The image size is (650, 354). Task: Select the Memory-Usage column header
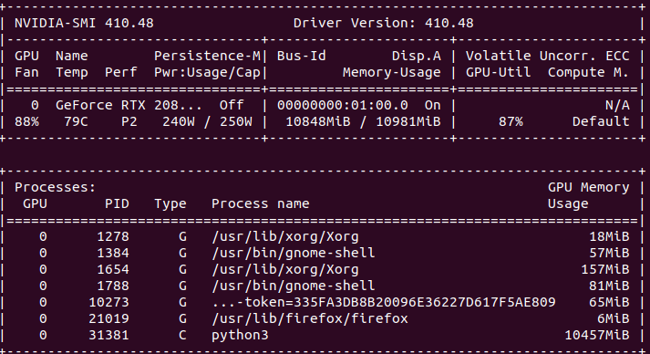click(392, 73)
